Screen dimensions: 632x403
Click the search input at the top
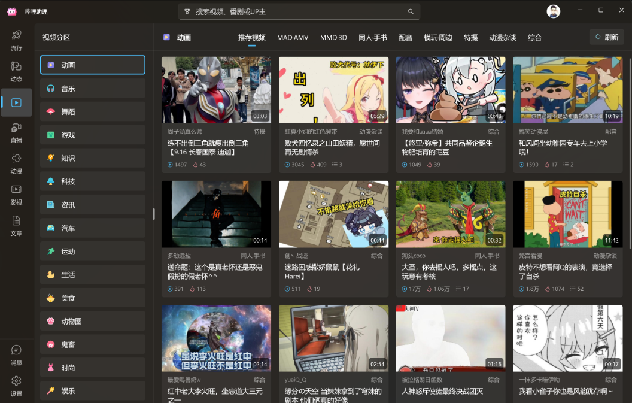298,11
